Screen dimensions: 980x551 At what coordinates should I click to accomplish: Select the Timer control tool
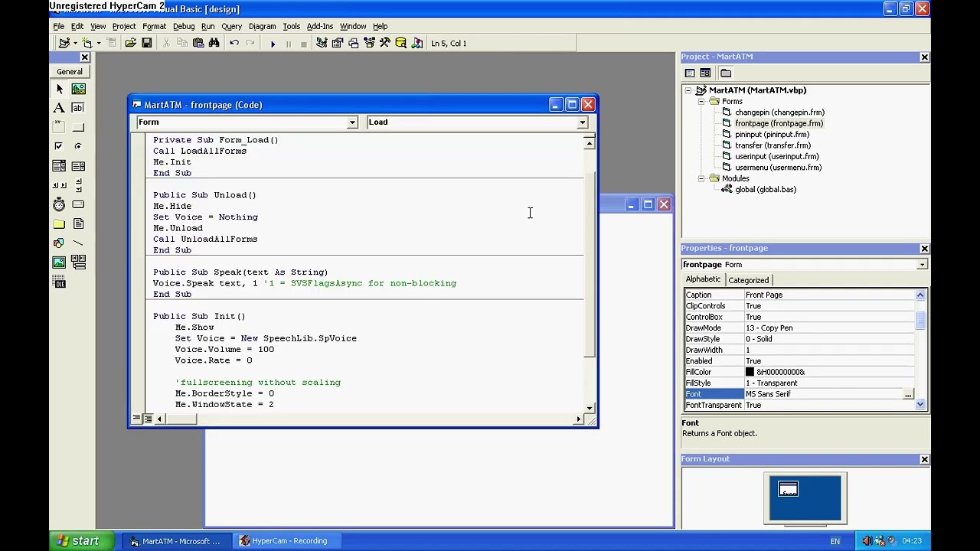[x=59, y=204]
